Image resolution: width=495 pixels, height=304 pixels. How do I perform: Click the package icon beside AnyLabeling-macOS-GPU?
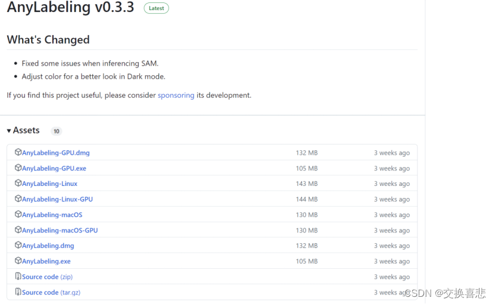(18, 229)
